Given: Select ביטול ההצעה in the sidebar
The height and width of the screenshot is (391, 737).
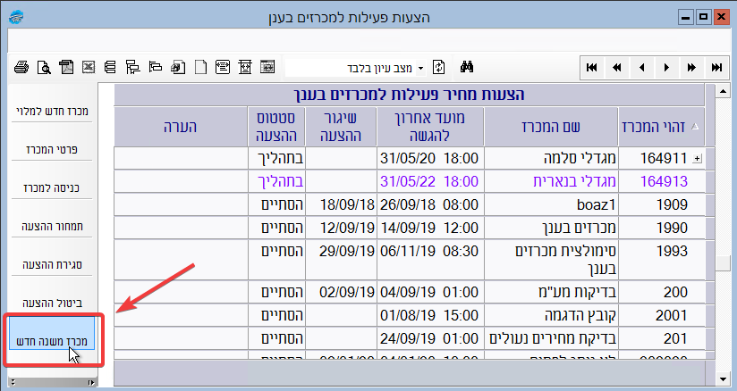Looking at the screenshot, I should [x=54, y=303].
